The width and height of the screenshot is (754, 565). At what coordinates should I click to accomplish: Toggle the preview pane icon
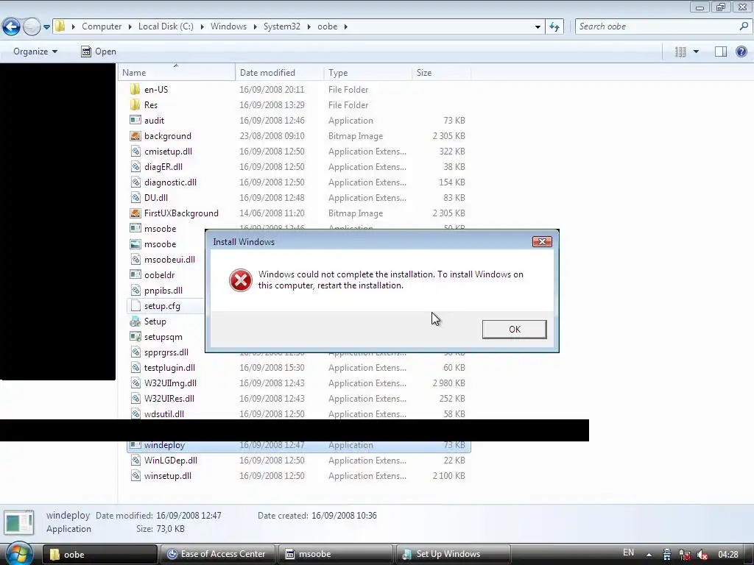click(720, 51)
